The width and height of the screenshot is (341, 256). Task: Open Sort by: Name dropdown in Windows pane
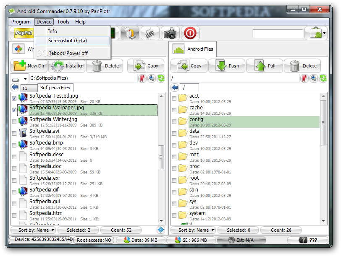click(x=33, y=230)
